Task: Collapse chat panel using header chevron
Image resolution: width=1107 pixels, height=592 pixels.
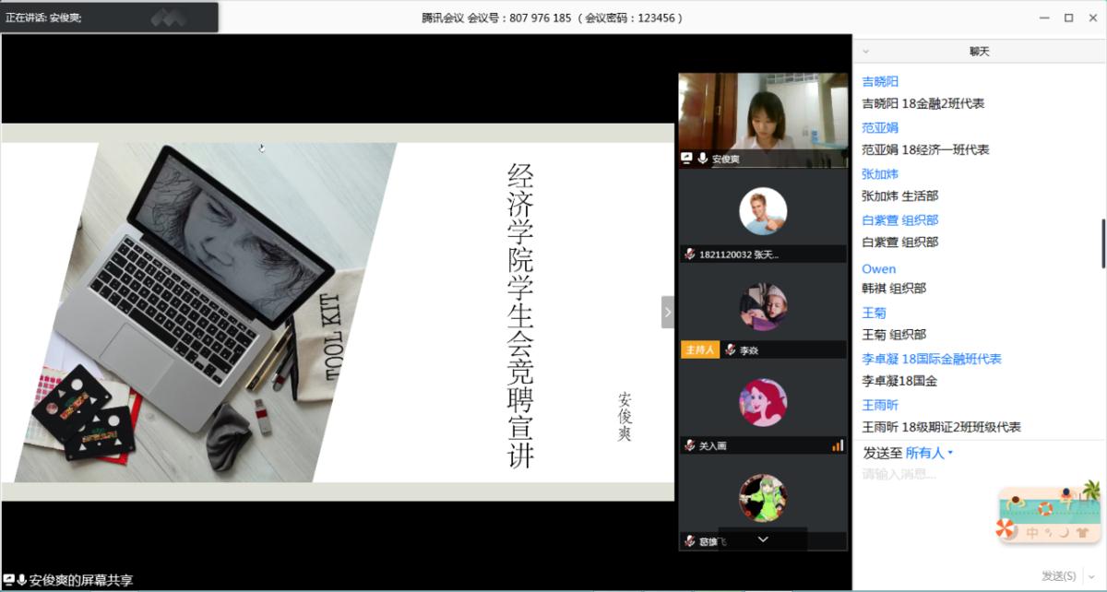Action: pyautogui.click(x=865, y=52)
